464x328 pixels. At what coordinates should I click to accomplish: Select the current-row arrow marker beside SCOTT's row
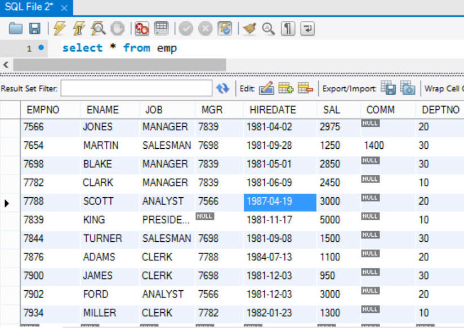pyautogui.click(x=7, y=203)
